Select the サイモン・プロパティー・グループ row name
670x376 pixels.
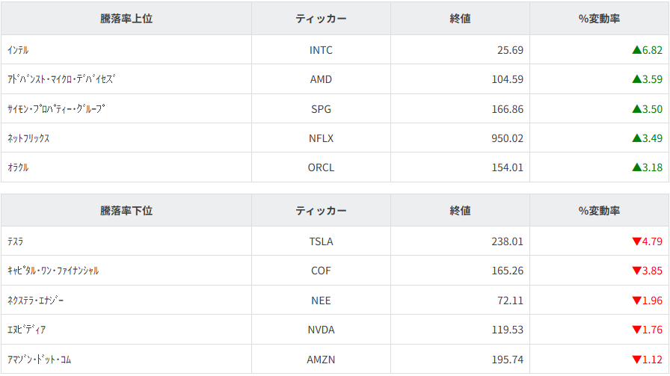pyautogui.click(x=56, y=108)
